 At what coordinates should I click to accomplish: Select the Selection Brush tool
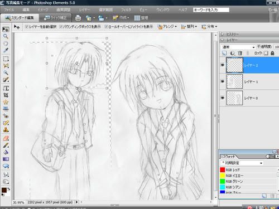tap(6, 80)
